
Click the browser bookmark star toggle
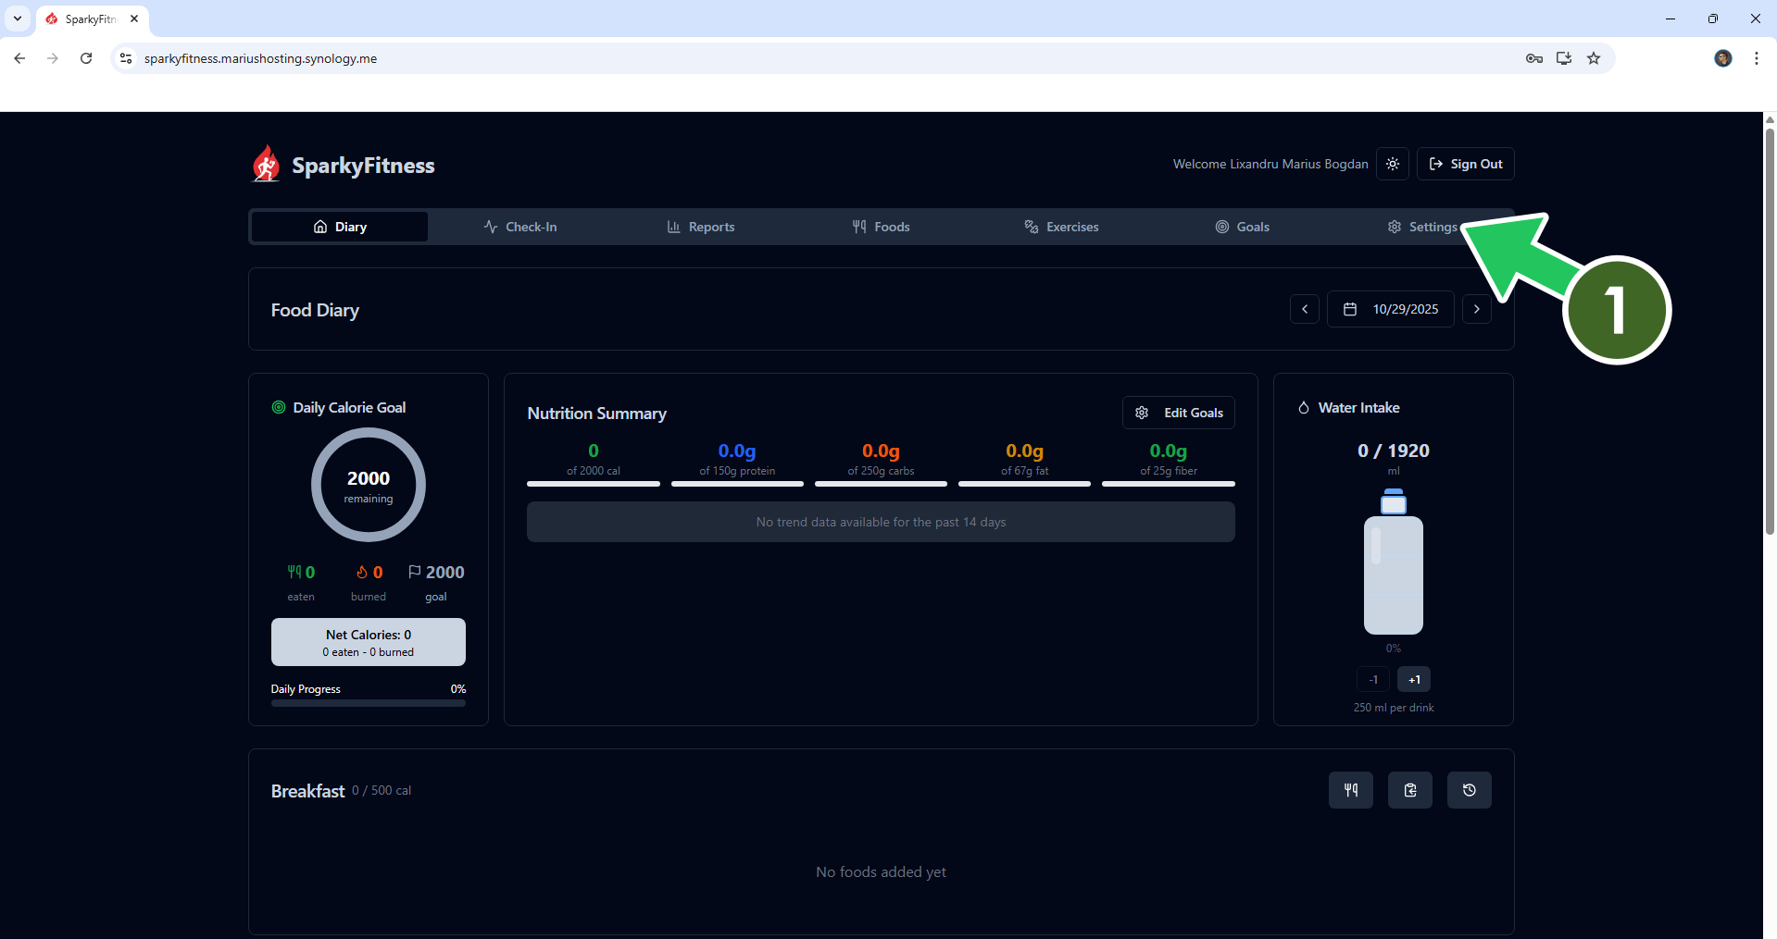pyautogui.click(x=1594, y=58)
